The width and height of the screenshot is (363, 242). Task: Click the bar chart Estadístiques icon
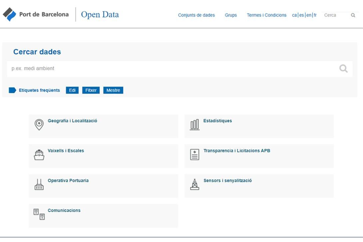[194, 125]
